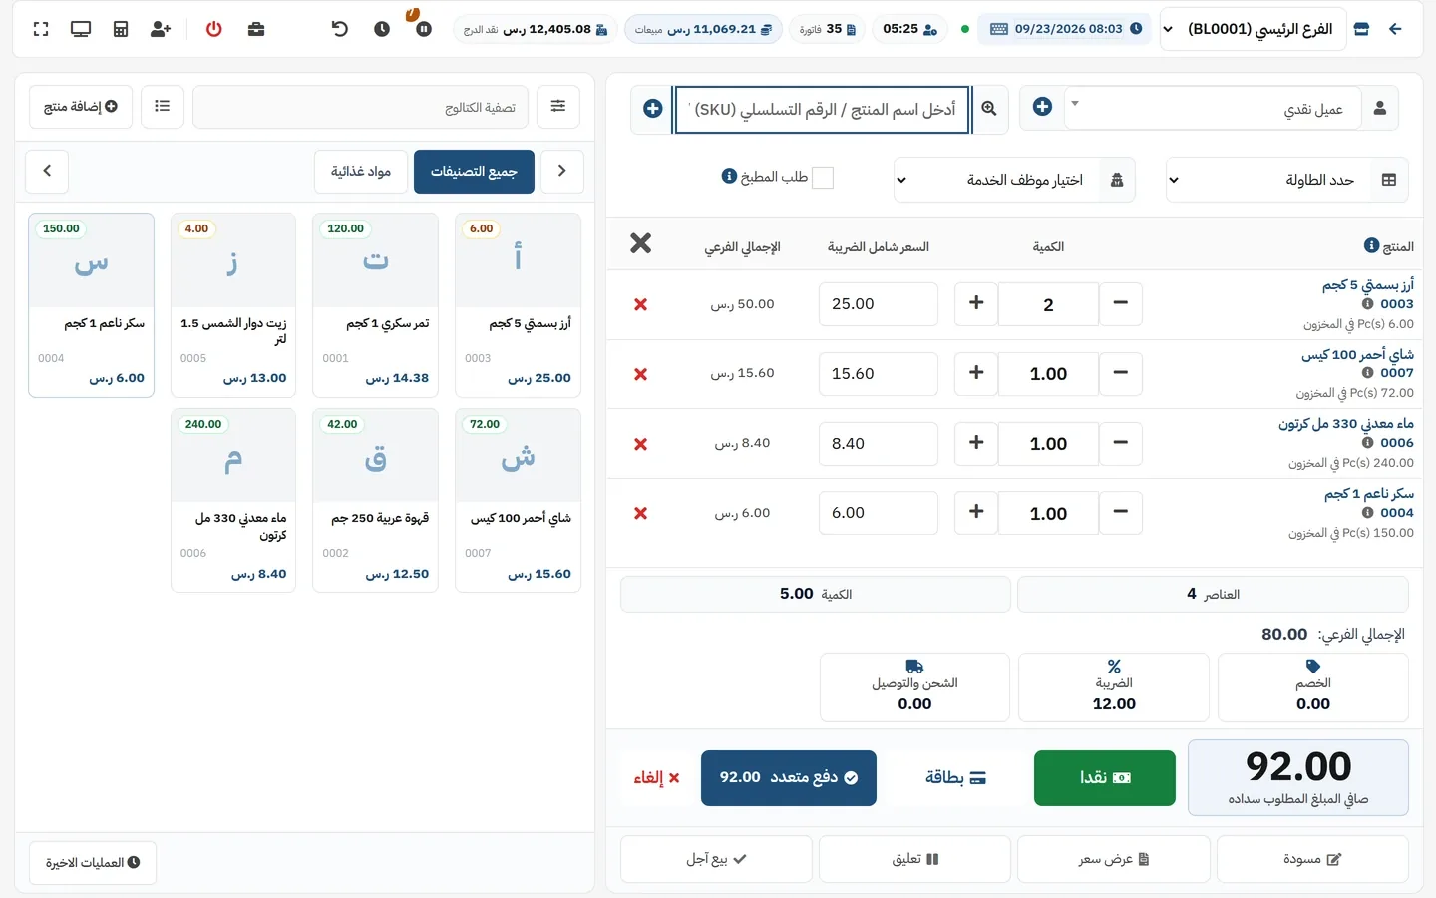This screenshot has width=1436, height=898.
Task: Click the بطاقة card payment button
Action: click(x=955, y=778)
